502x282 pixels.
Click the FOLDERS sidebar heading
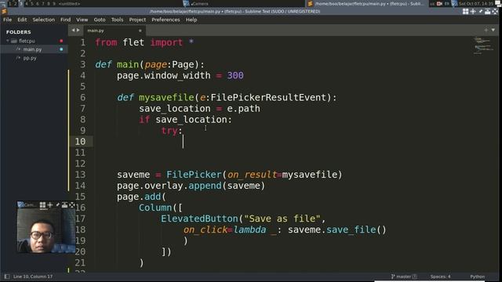(19, 32)
